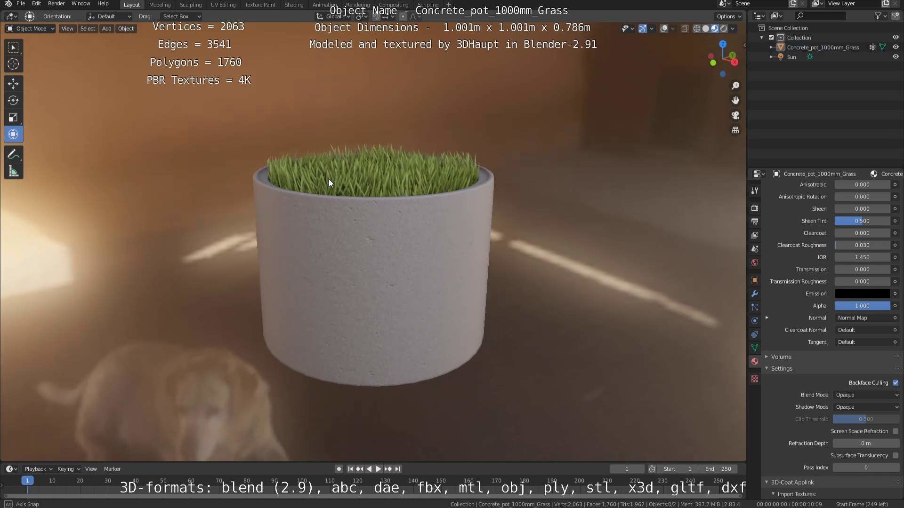Pick the Measure ruler tool
This screenshot has height=508, width=904.
tap(13, 171)
